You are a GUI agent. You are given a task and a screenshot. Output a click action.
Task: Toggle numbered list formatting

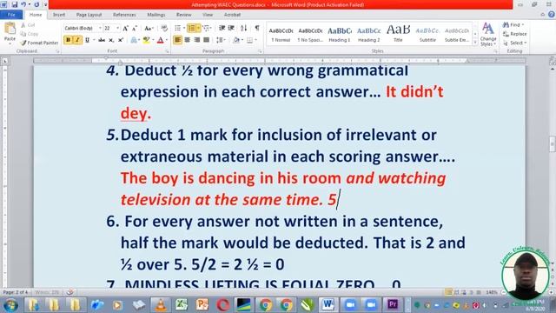[191, 28]
